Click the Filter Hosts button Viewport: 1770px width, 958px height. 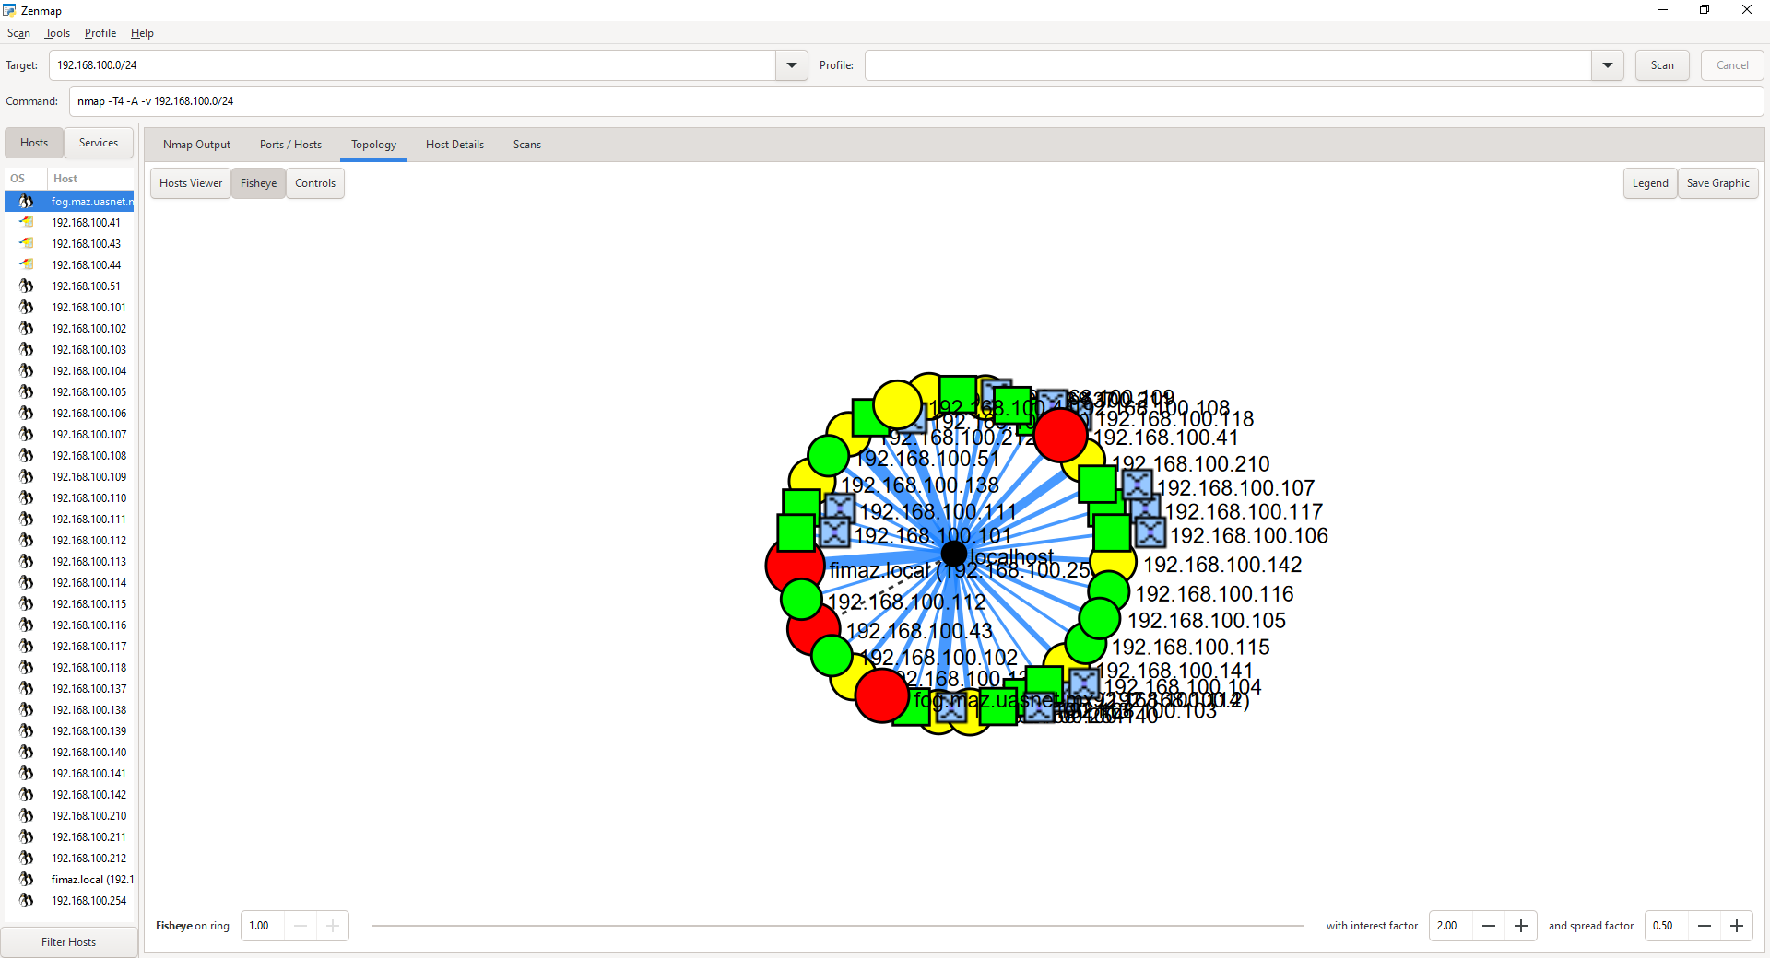point(69,942)
